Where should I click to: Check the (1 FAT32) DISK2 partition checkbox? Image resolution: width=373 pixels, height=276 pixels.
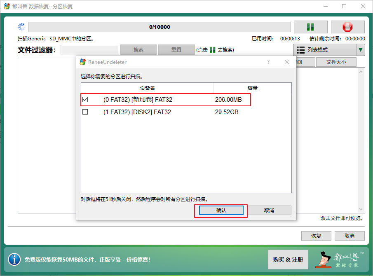pos(85,112)
